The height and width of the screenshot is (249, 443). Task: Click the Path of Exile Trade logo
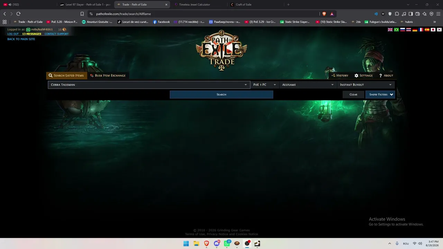221,50
